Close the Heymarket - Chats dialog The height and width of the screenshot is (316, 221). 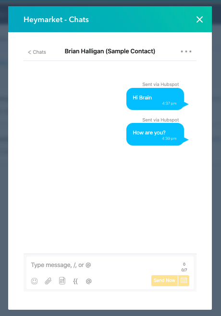click(200, 20)
